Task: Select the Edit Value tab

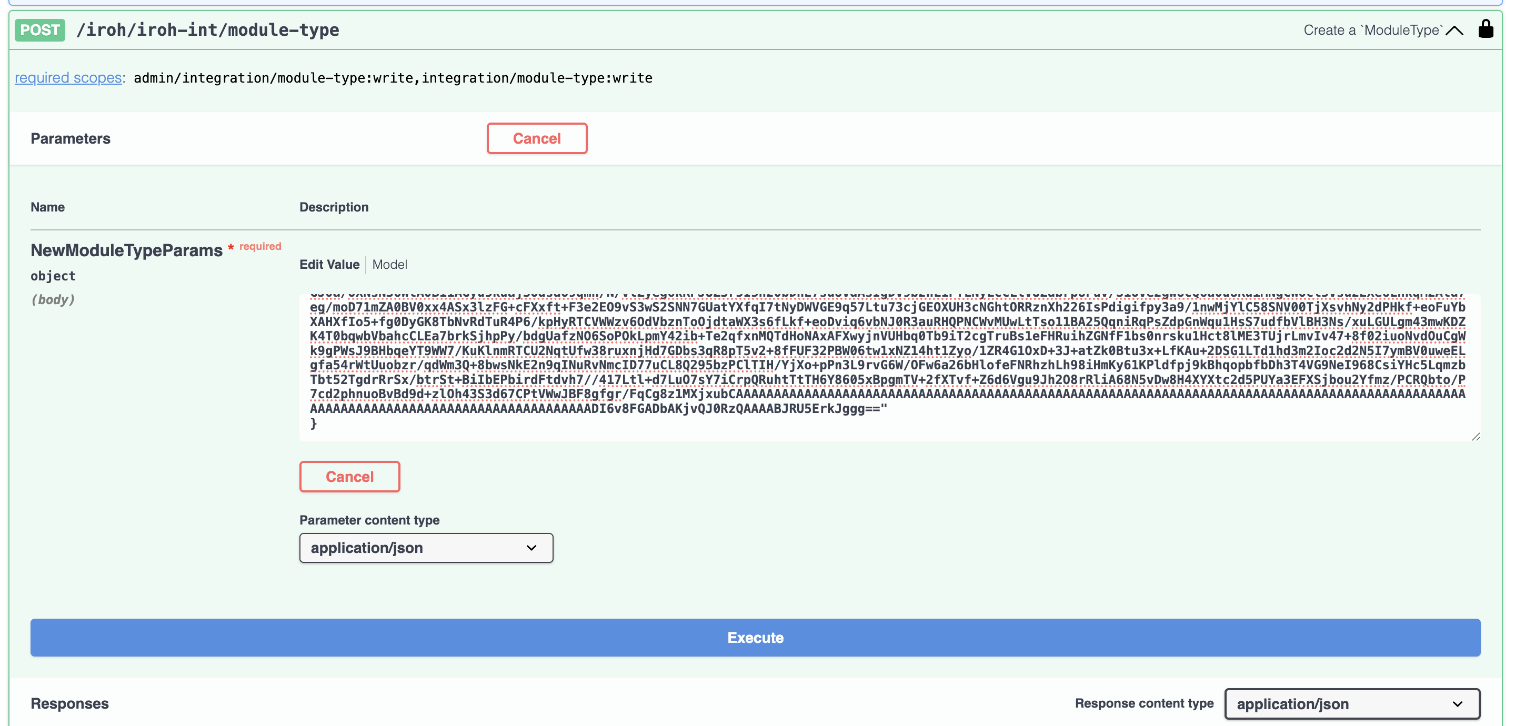Action: (329, 265)
